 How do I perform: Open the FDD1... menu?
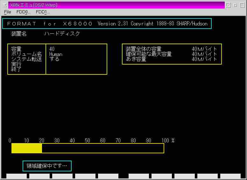(x=43, y=12)
